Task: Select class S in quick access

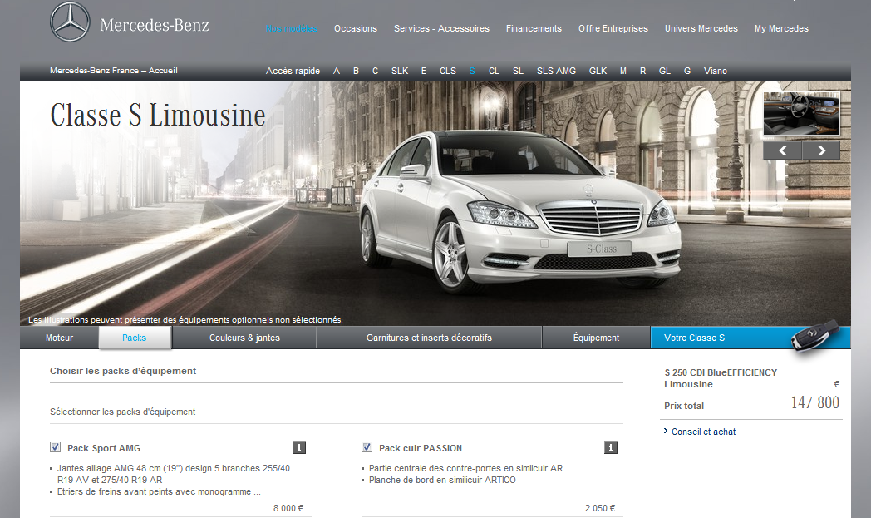Action: click(472, 72)
